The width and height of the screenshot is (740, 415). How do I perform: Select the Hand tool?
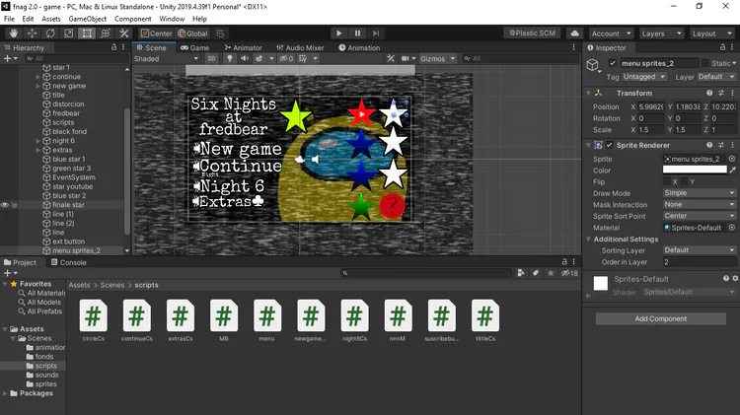[x=13, y=33]
